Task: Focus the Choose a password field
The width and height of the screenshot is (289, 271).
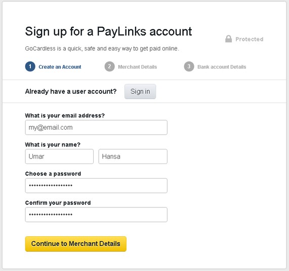Action: 96,186
